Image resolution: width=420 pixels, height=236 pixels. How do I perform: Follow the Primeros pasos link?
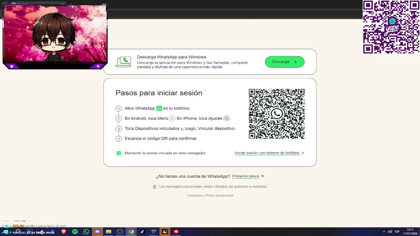pyautogui.click(x=245, y=176)
